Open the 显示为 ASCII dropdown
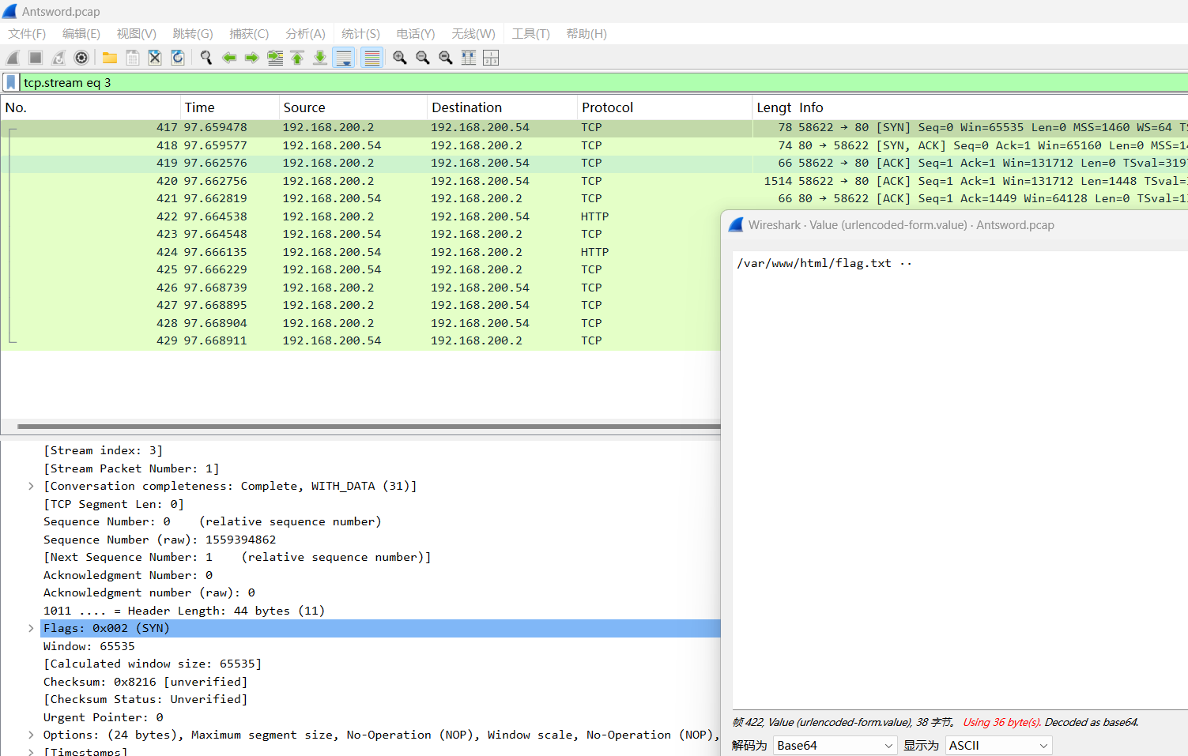 (998, 746)
